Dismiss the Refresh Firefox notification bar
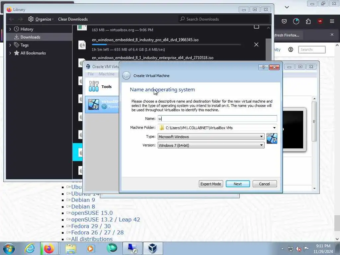This screenshot has width=340, height=255. pyautogui.click(x=332, y=35)
